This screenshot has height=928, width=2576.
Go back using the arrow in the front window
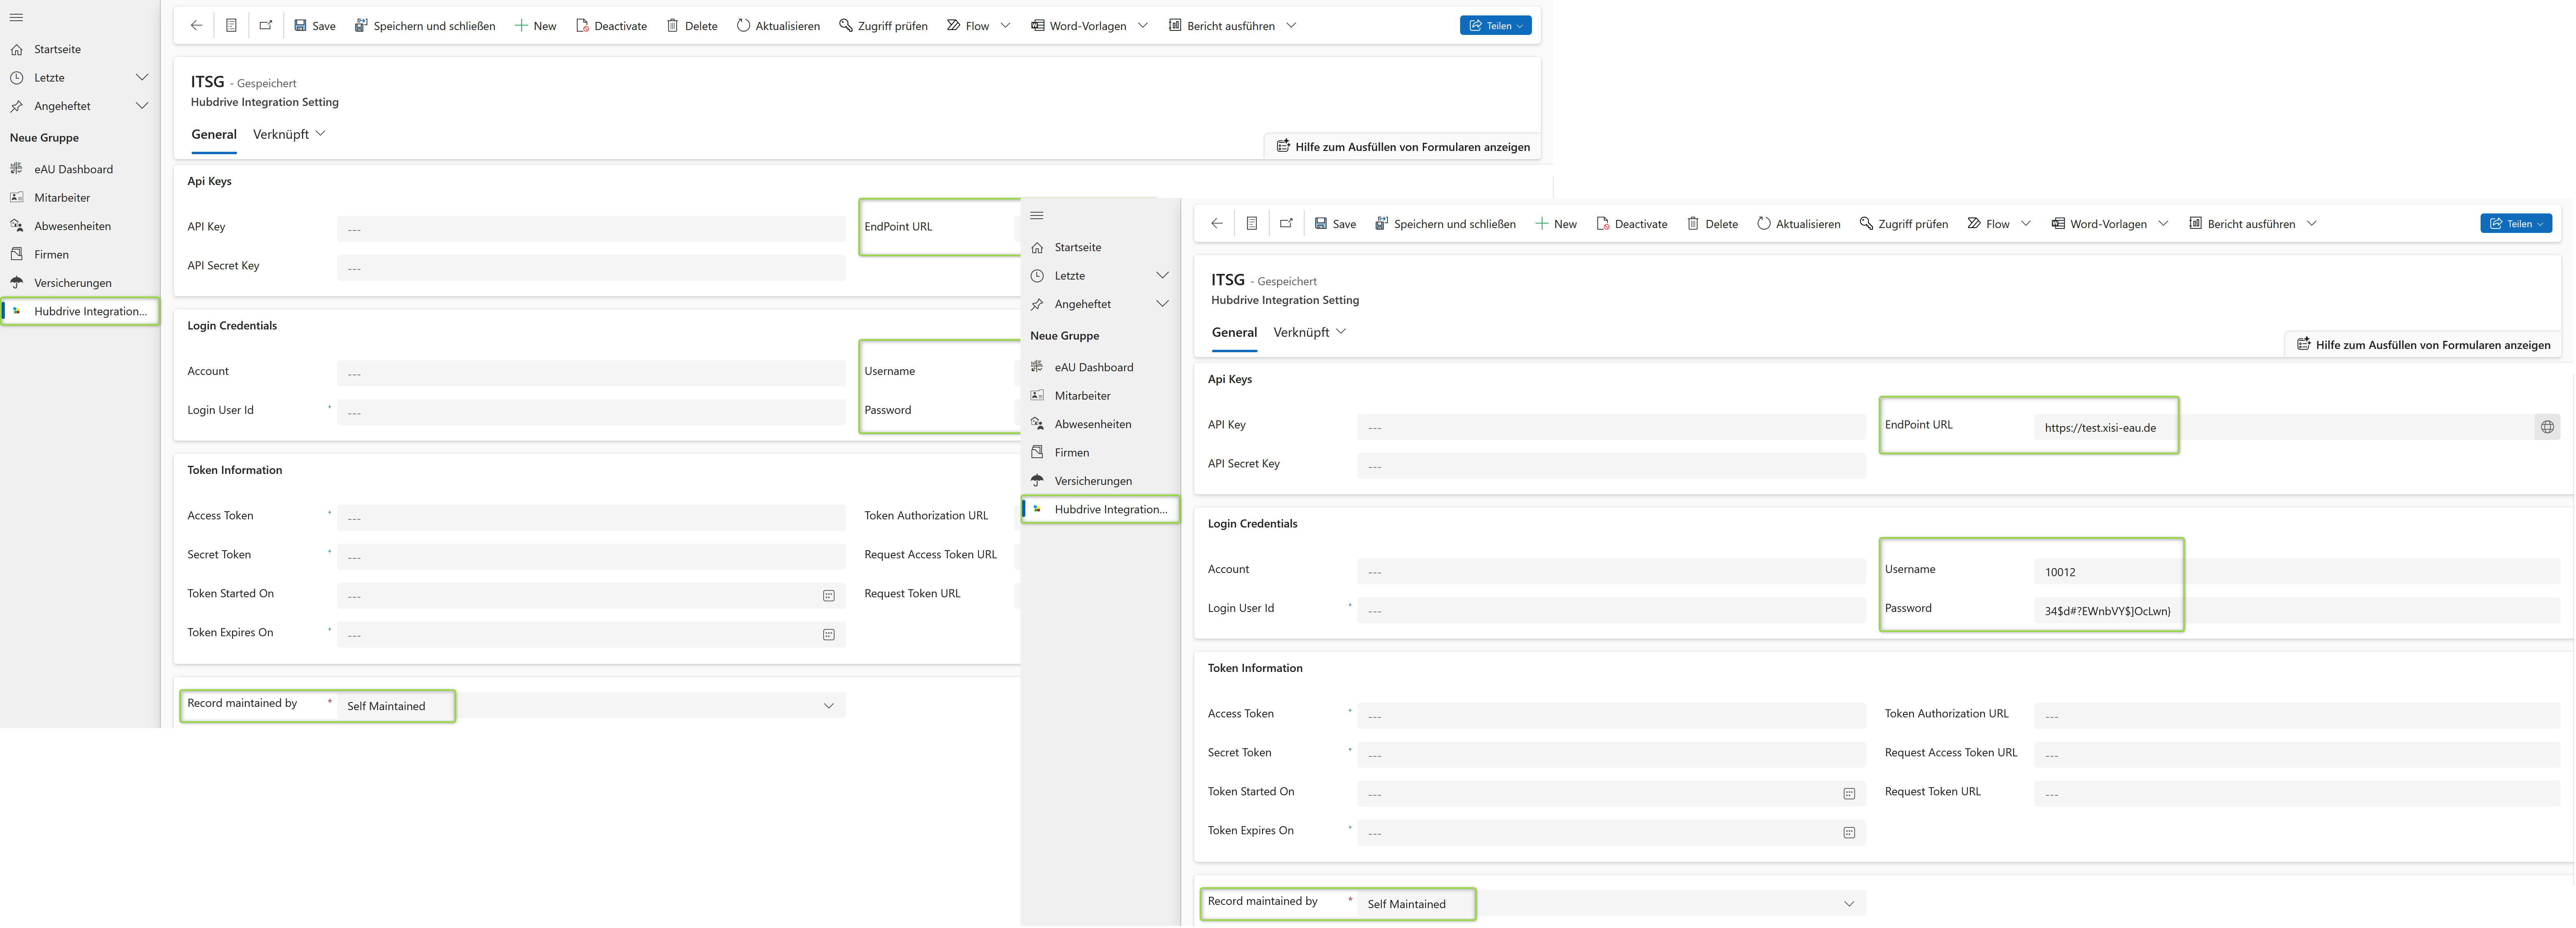(x=1216, y=224)
